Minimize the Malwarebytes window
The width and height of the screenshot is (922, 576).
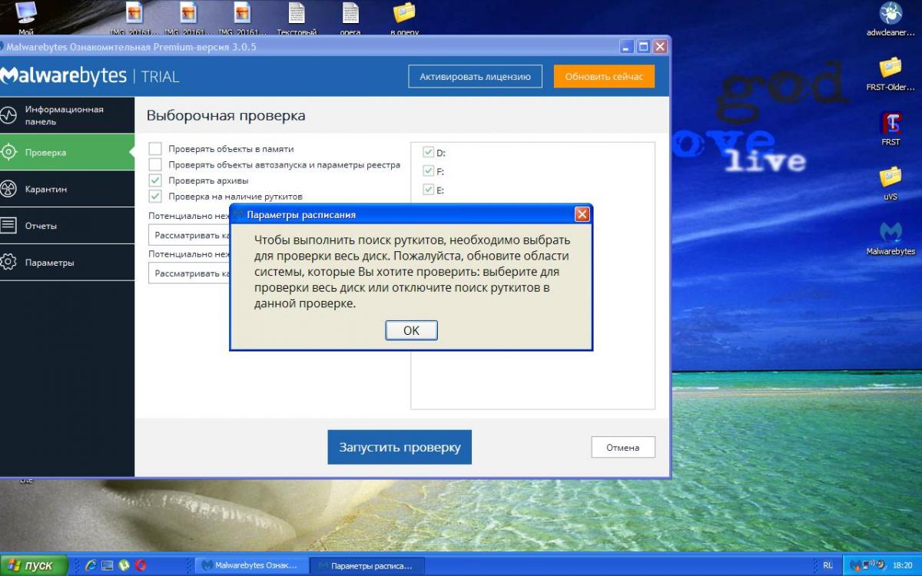click(628, 46)
